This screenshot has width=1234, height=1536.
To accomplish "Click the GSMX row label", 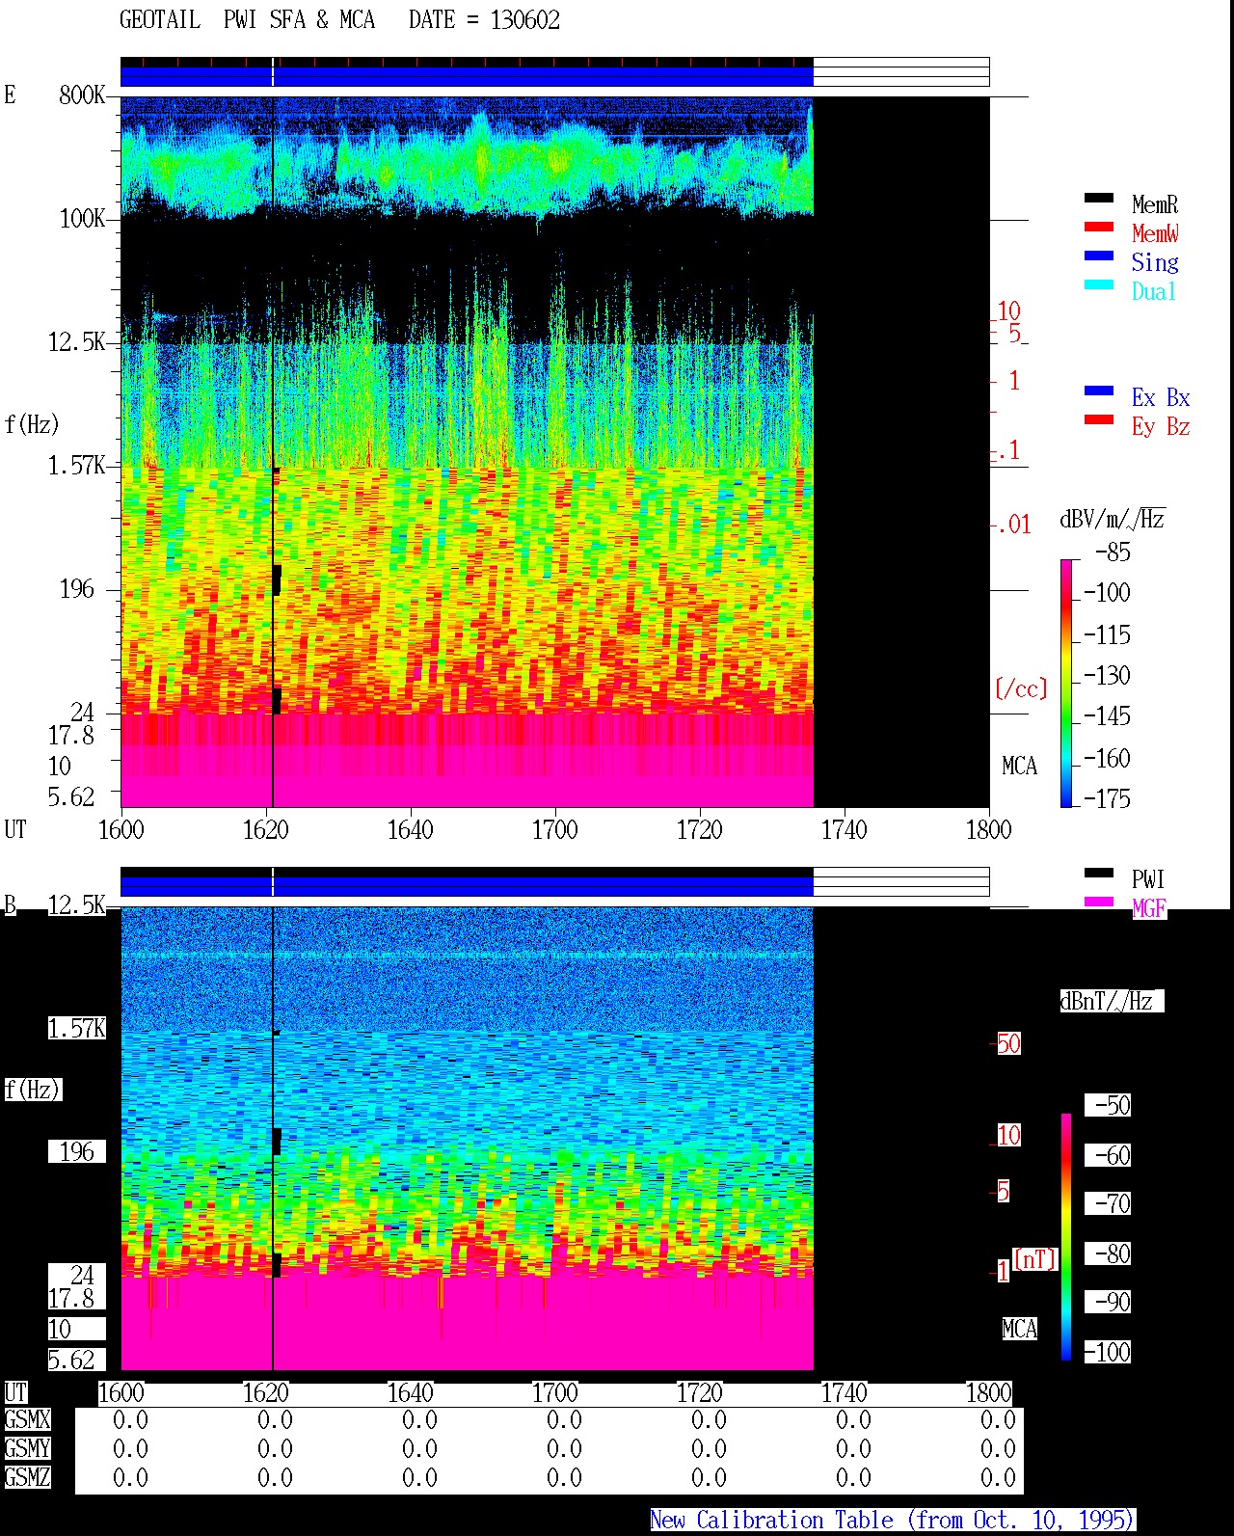I will tap(27, 1420).
